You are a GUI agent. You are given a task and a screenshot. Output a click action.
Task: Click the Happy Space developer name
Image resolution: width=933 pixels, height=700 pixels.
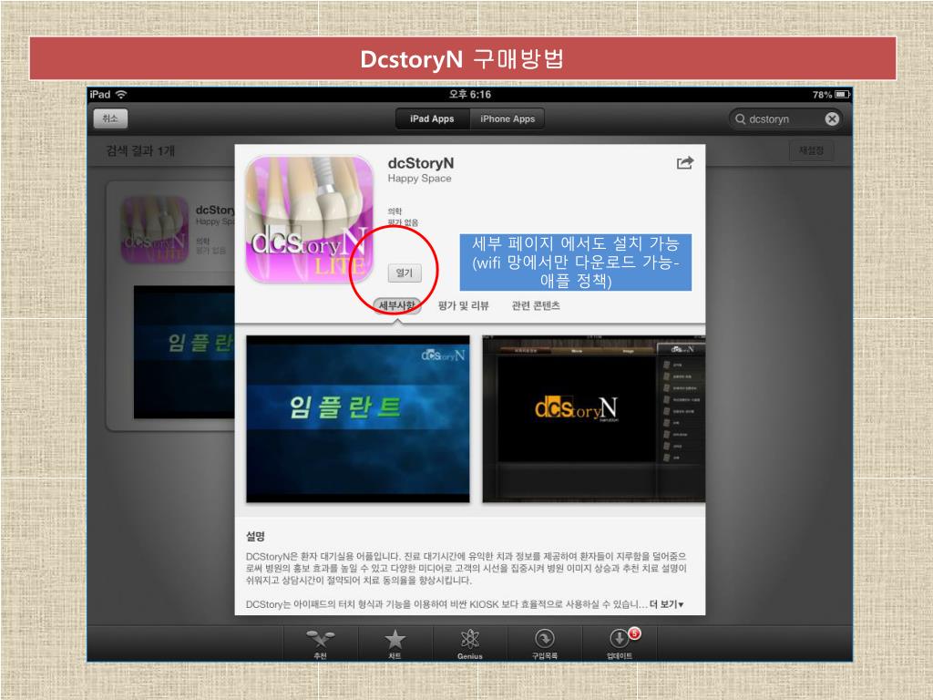pyautogui.click(x=419, y=178)
